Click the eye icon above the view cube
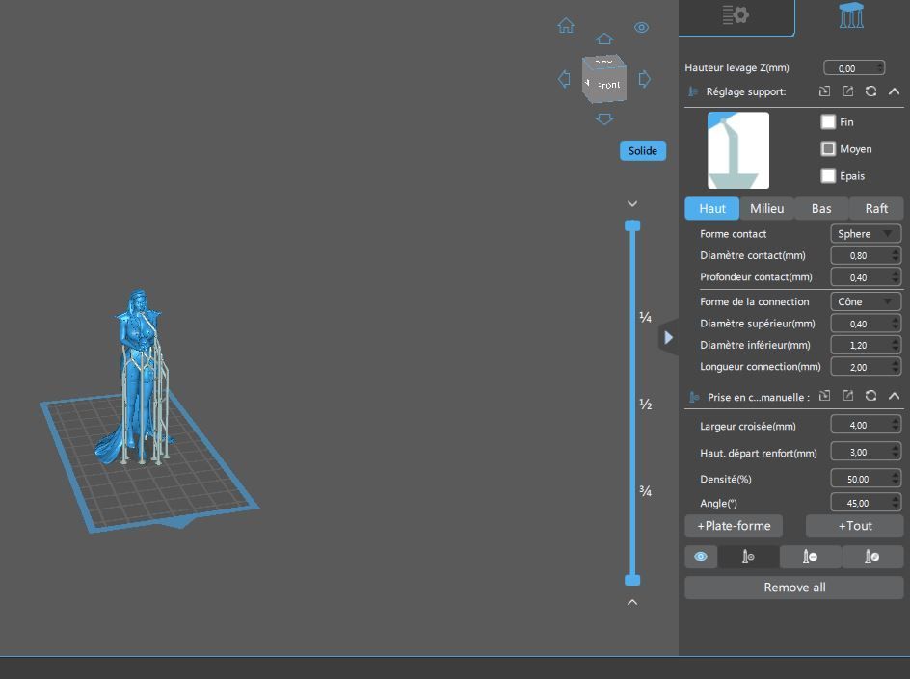Viewport: 910px width, 679px height. pos(641,28)
